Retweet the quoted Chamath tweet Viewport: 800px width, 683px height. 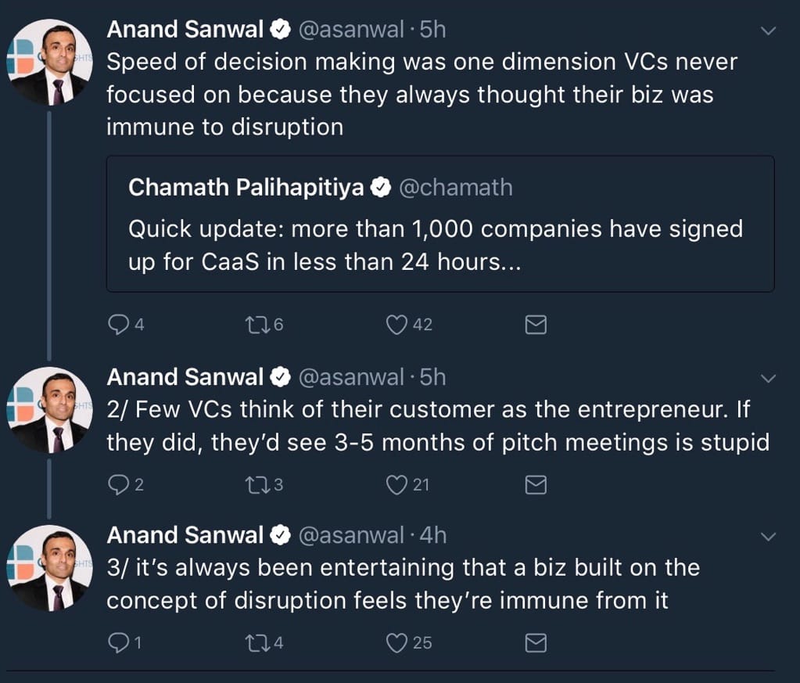click(x=260, y=324)
